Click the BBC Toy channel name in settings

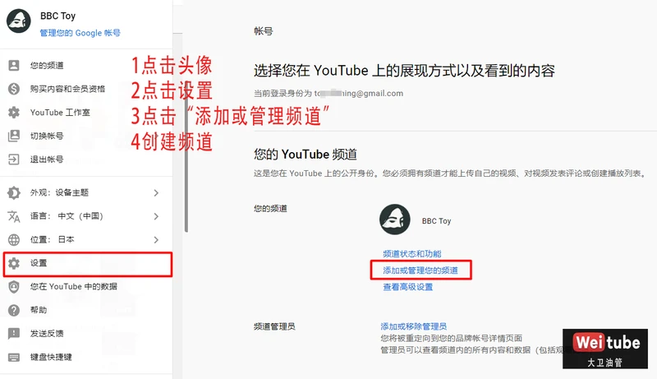[436, 221]
